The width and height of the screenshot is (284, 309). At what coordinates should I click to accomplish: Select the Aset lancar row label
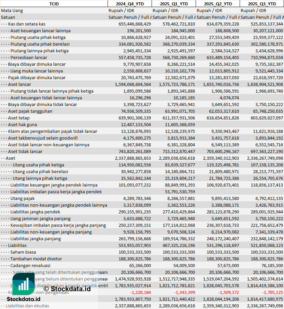(19, 84)
